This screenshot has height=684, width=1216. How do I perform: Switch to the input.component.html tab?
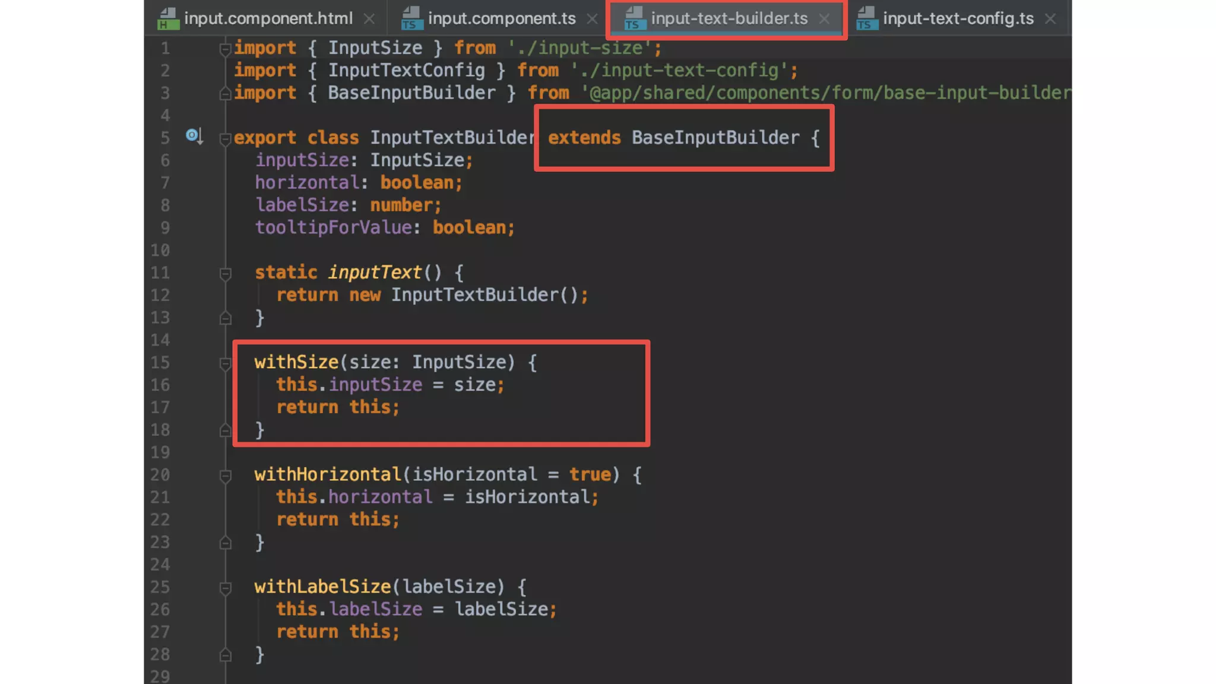pyautogui.click(x=268, y=19)
